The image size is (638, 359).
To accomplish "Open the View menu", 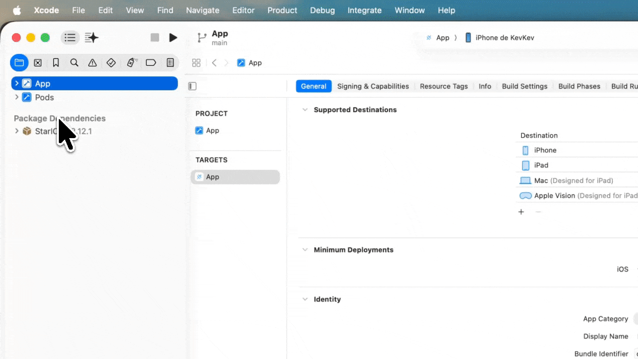I will point(135,10).
